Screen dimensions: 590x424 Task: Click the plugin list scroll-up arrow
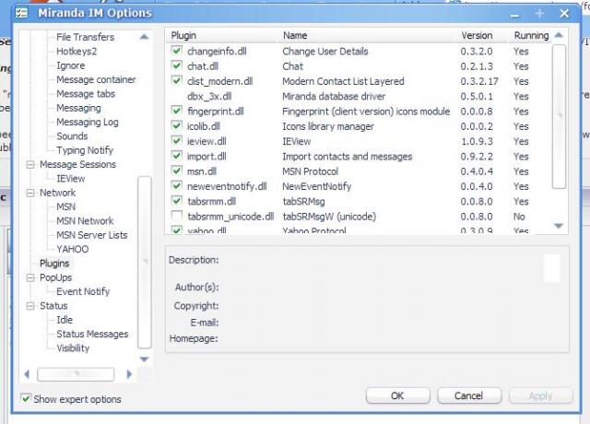click(559, 35)
